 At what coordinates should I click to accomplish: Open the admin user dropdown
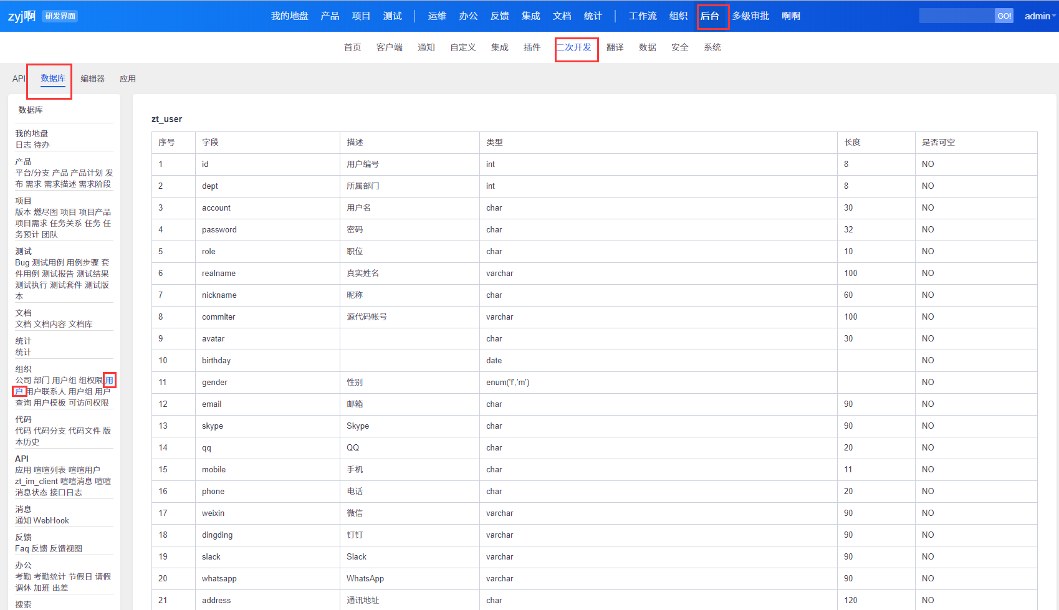(1039, 16)
